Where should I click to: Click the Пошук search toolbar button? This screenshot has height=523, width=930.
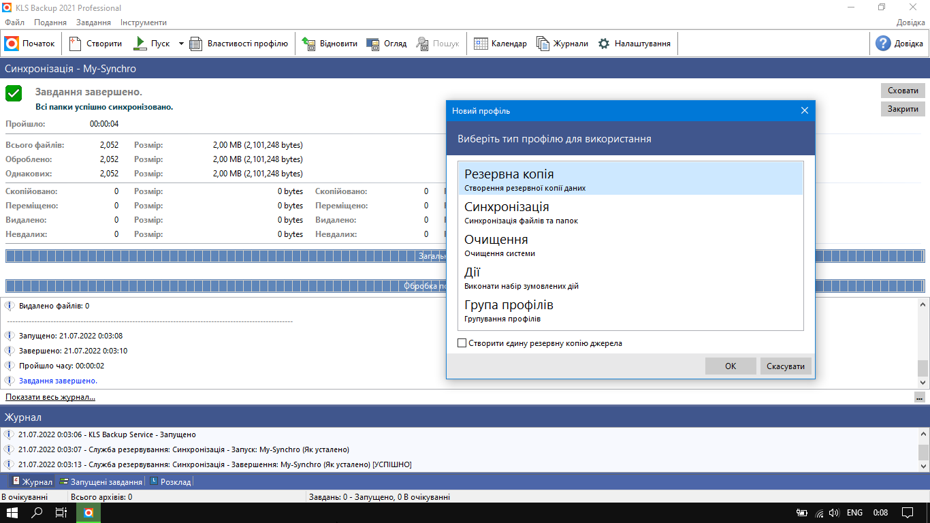(438, 44)
